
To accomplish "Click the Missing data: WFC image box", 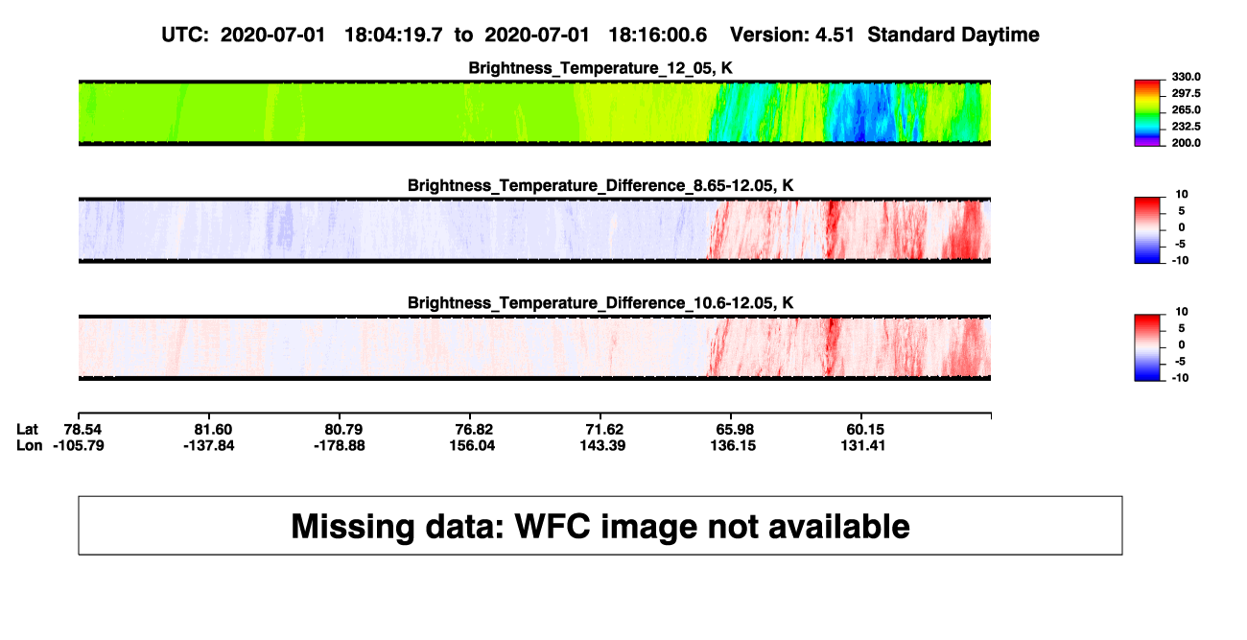I will click(x=600, y=525).
